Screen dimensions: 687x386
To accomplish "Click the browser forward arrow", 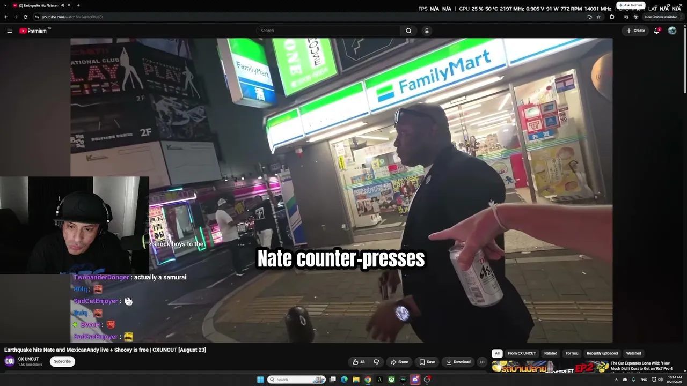I will 15,17.
